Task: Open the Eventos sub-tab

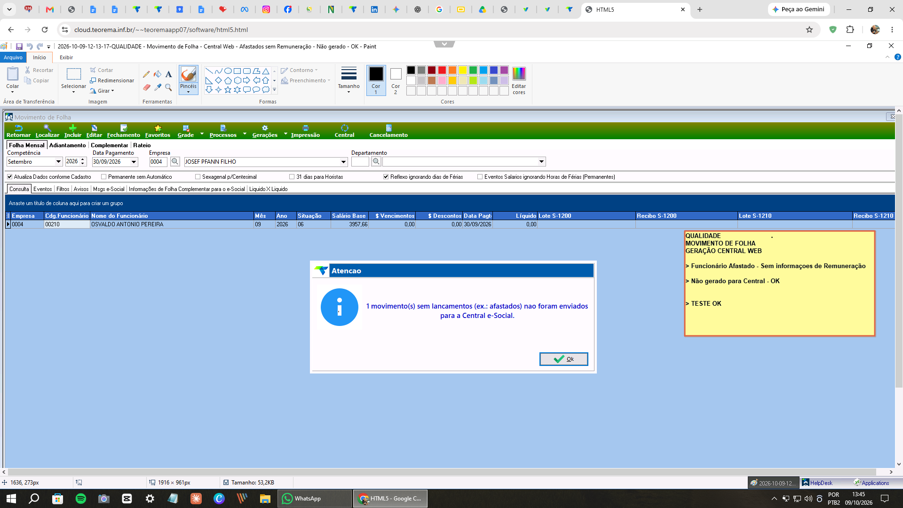Action: pyautogui.click(x=42, y=189)
